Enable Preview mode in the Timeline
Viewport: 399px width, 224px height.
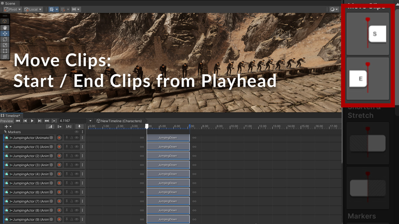(x=6, y=121)
